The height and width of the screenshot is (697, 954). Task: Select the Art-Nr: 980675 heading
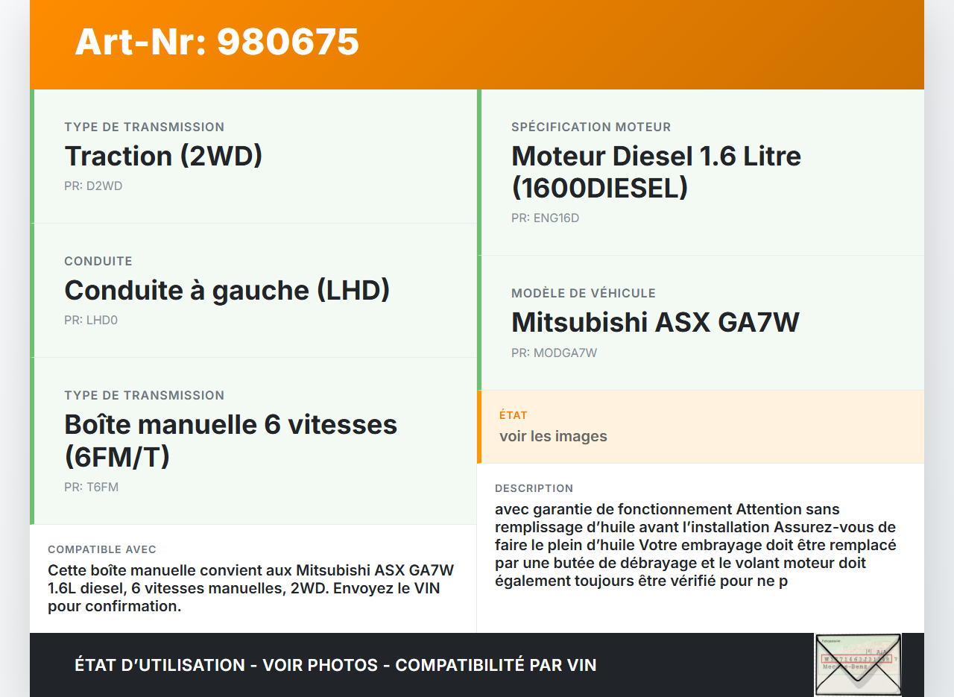pos(217,42)
